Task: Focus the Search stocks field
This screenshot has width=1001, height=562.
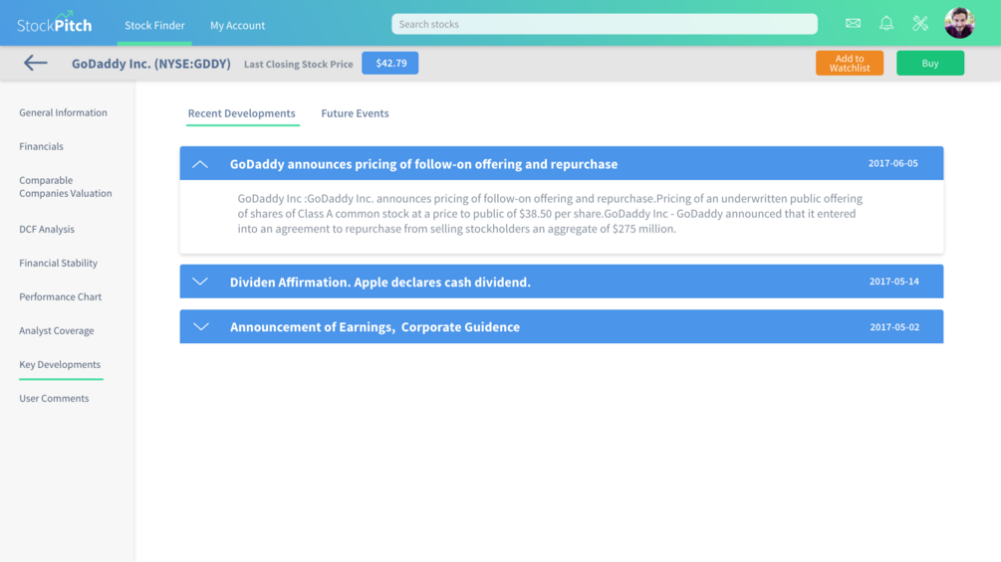Action: (604, 24)
